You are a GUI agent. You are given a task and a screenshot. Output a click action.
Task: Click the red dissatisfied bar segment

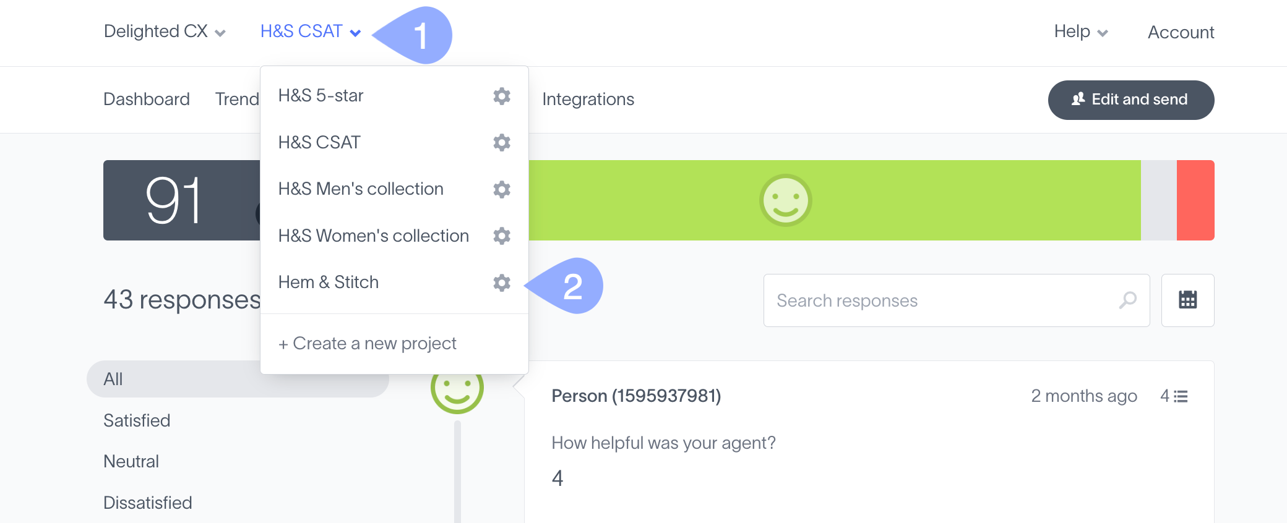point(1195,200)
